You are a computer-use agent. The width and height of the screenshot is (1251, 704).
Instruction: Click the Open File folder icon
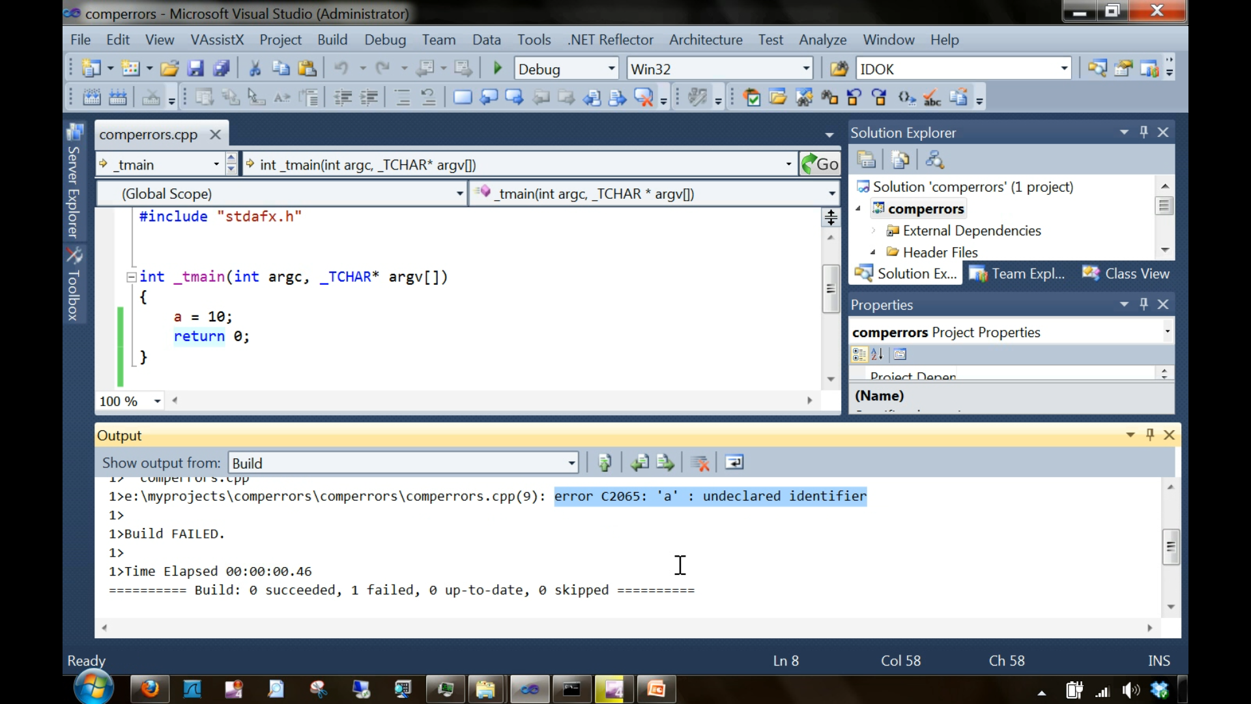[x=169, y=68]
